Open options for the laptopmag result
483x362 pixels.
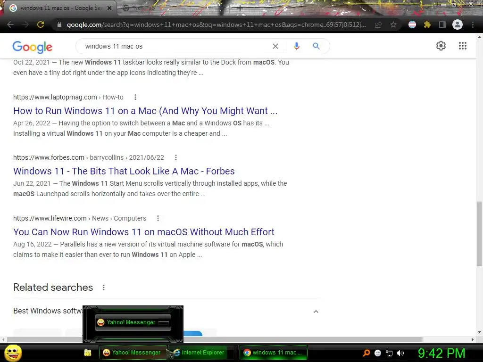135,97
